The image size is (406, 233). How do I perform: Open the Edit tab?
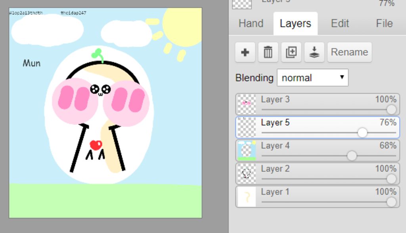[x=340, y=23]
